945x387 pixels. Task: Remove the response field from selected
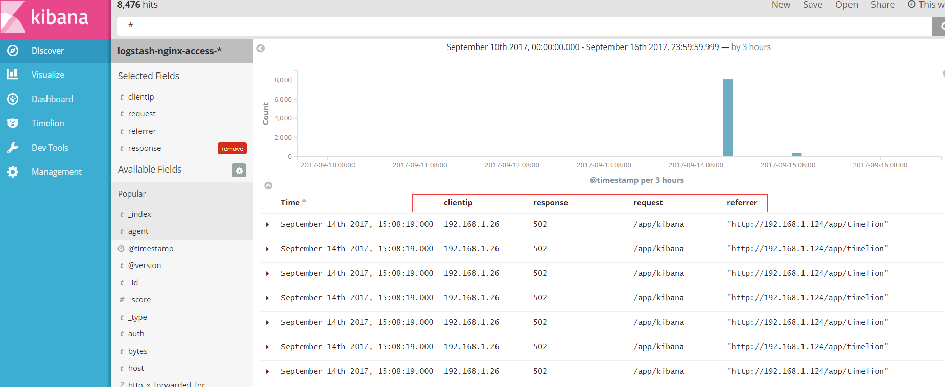coord(232,149)
